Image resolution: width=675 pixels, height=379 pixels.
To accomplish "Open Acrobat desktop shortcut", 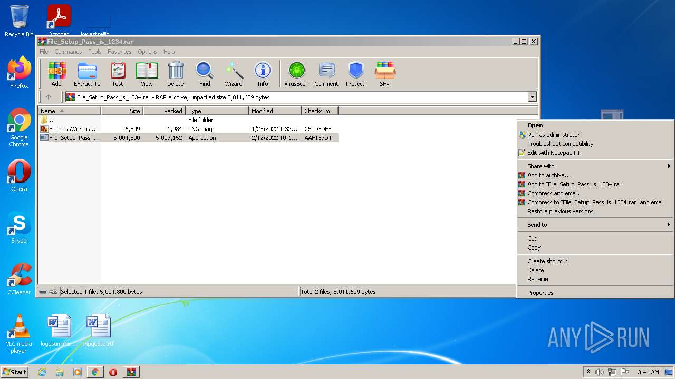I will point(59,21).
